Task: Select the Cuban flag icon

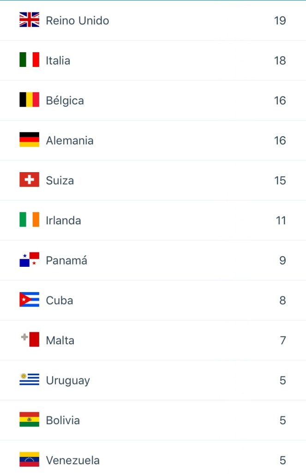Action: coord(29,300)
